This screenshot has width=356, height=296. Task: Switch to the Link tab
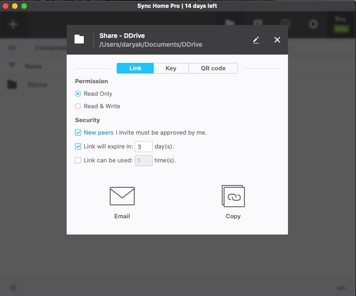[x=135, y=68]
